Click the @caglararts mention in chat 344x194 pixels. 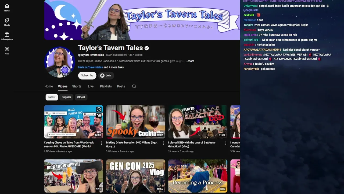point(251,10)
